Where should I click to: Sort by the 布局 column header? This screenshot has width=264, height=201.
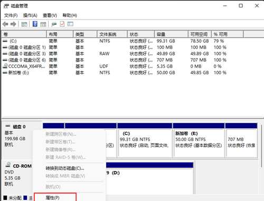click(60, 34)
